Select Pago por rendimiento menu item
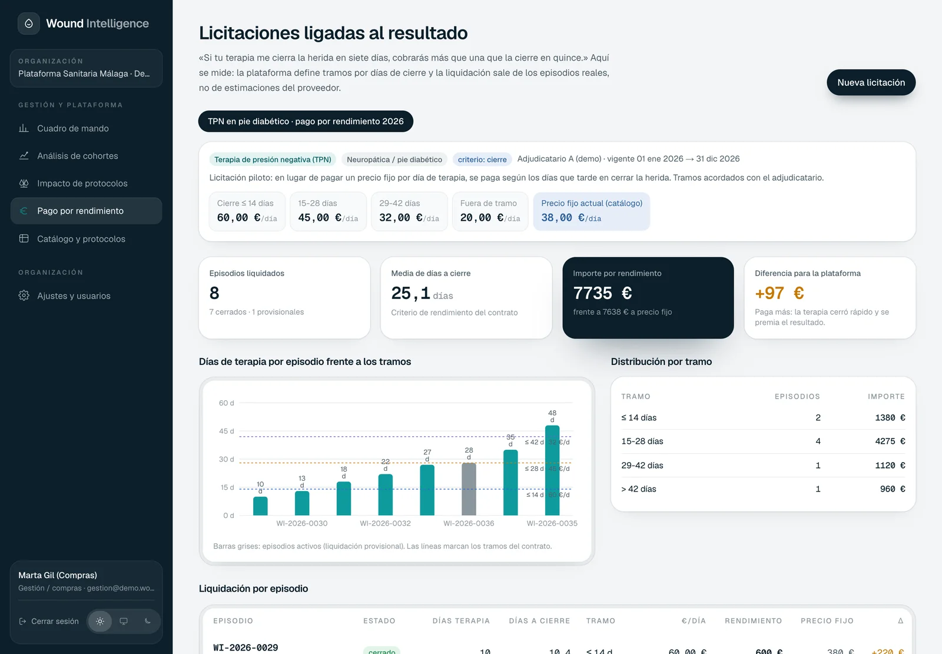942x654 pixels. tap(86, 211)
